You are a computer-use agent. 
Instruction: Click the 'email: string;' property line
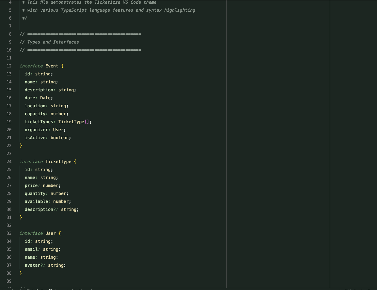[x=43, y=249]
